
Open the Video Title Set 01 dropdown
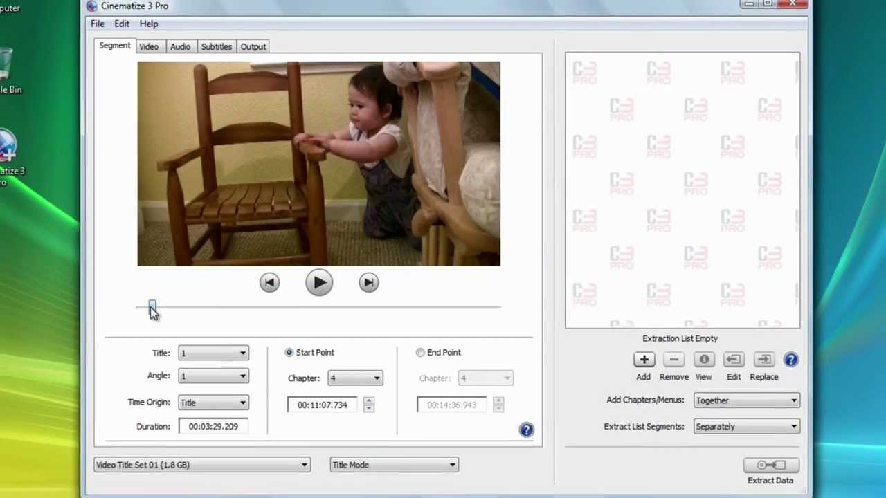[202, 465]
